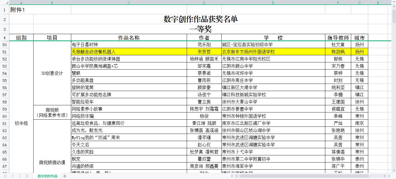This screenshot has width=396, height=179.
Task: Go to the next sheet with navigation arrow
Action: tap(20, 176)
